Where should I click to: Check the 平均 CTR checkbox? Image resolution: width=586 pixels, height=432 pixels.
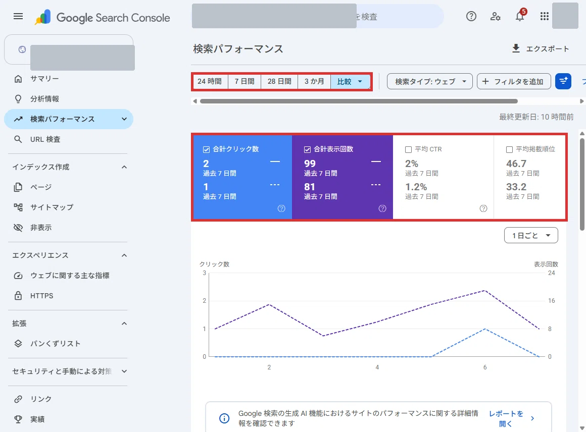(409, 149)
